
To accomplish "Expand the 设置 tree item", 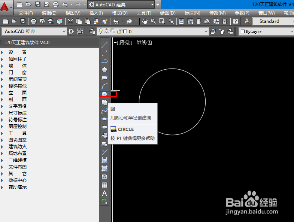I will (x=2, y=52).
